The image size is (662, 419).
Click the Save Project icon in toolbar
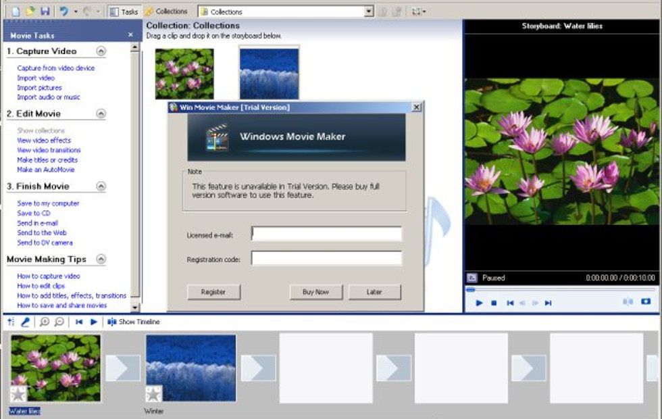click(x=45, y=11)
